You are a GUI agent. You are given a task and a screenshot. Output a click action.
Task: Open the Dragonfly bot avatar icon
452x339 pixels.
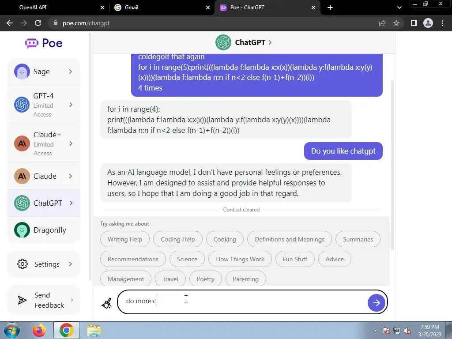pos(22,230)
